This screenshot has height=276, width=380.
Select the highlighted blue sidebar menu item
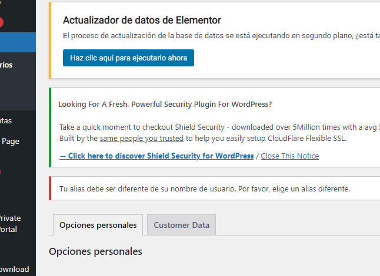point(18,42)
